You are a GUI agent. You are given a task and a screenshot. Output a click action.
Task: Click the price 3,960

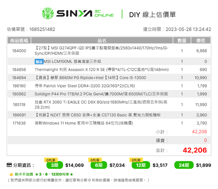point(202,115)
